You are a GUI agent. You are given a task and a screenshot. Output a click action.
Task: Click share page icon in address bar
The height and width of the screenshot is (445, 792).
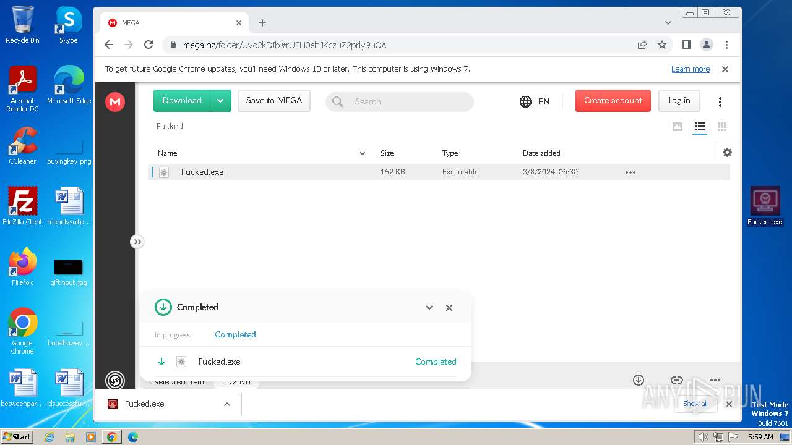point(642,44)
